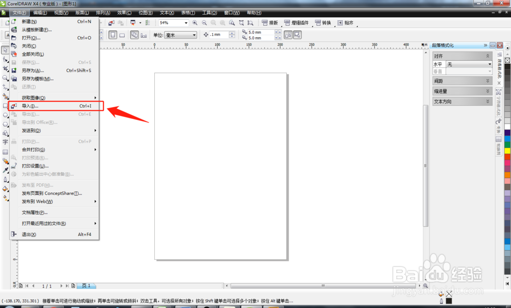Viewport: 511px width, 308px height.
Task: Pick the green swatch in color palette
Action: pyautogui.click(x=507, y=145)
